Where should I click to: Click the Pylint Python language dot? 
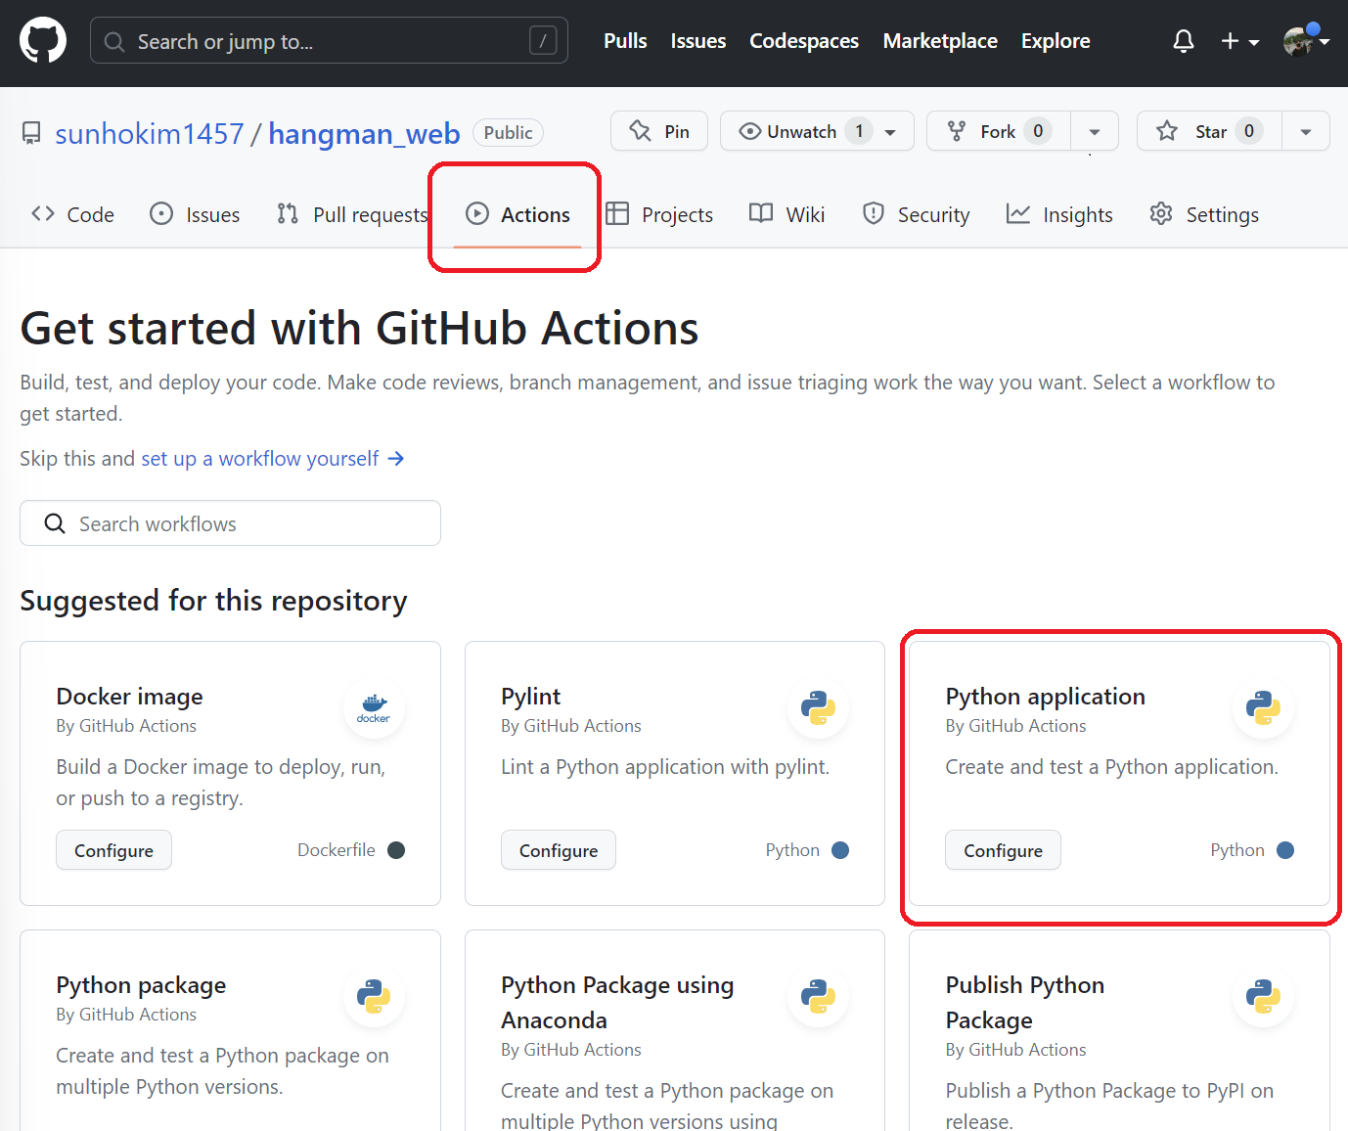coord(840,850)
